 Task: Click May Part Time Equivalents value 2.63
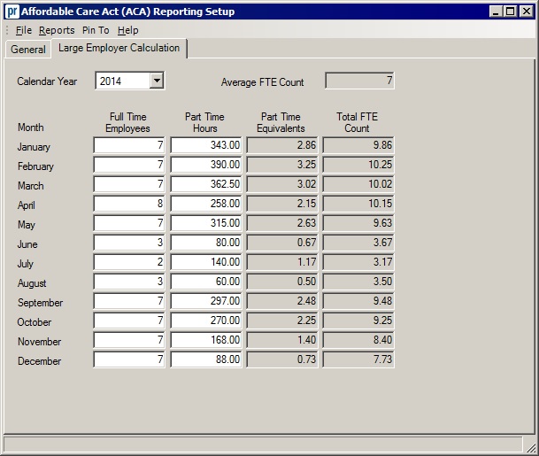pos(282,223)
